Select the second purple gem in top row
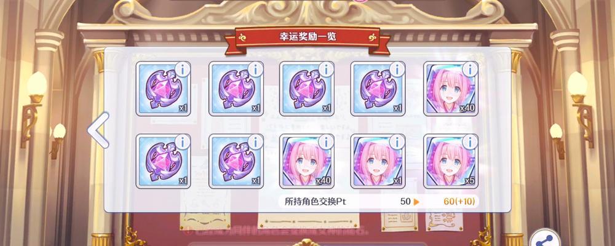 (236, 89)
